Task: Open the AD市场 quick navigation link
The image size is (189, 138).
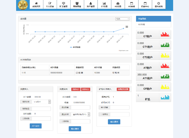Action: tap(141, 25)
